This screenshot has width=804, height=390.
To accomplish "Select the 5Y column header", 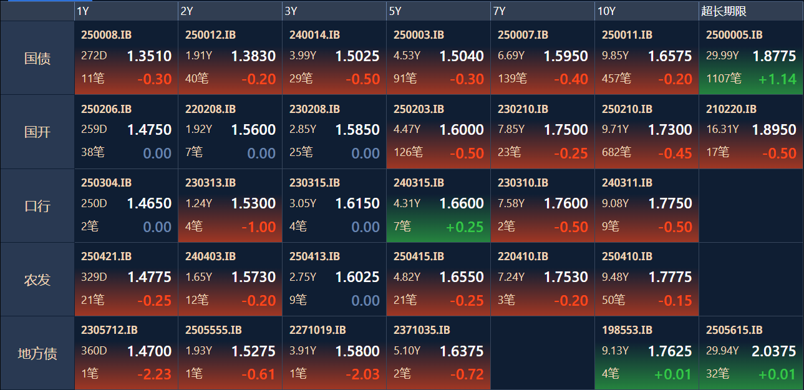I will point(438,11).
